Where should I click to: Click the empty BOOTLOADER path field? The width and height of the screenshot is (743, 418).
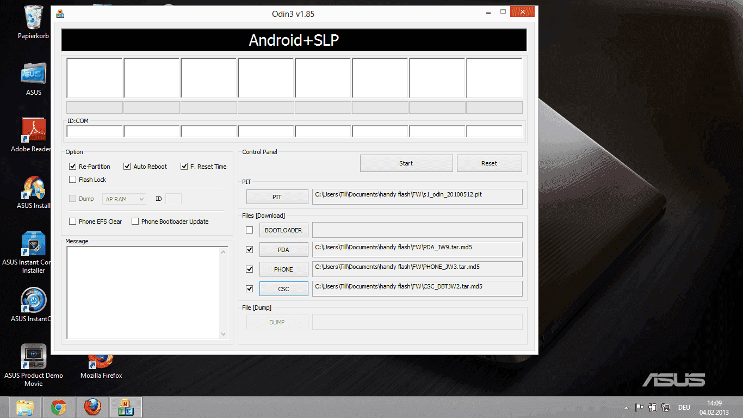[x=417, y=230]
